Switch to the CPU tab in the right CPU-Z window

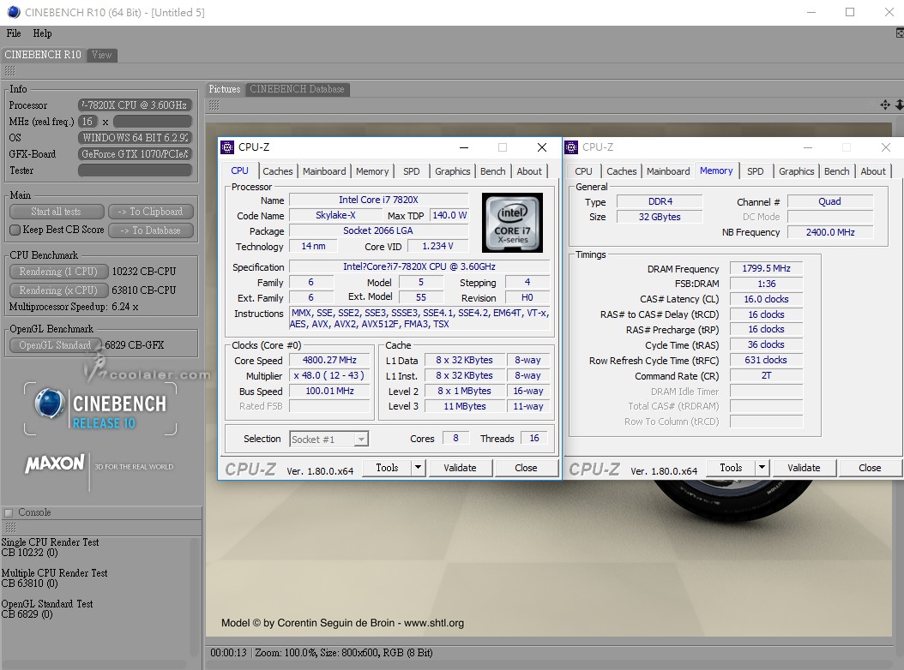pyautogui.click(x=583, y=171)
